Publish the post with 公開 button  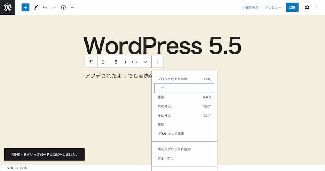[292, 7]
